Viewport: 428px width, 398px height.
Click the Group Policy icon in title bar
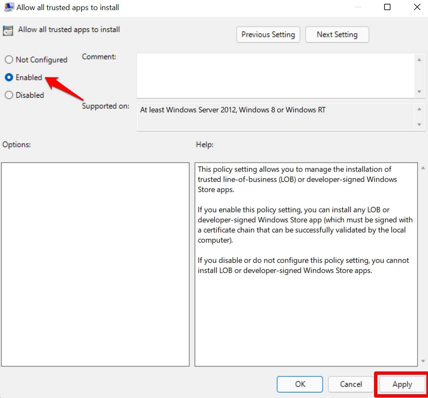(8, 7)
